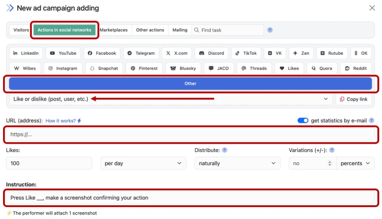Select the LinkedIn social network button
This screenshot has width=382, height=219.
click(x=26, y=53)
